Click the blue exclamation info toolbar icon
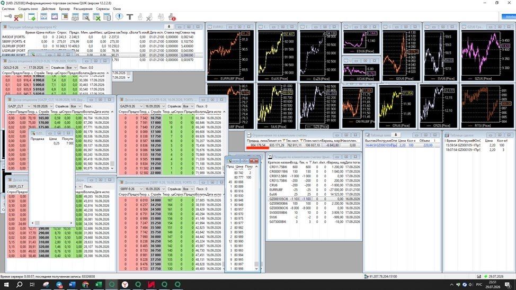 119,16
